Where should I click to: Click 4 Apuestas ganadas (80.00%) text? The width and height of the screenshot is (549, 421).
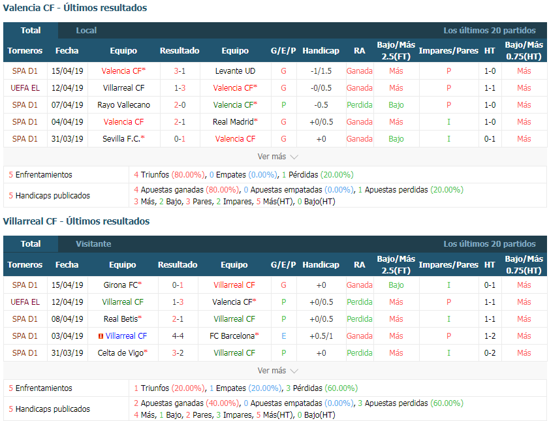click(x=186, y=190)
